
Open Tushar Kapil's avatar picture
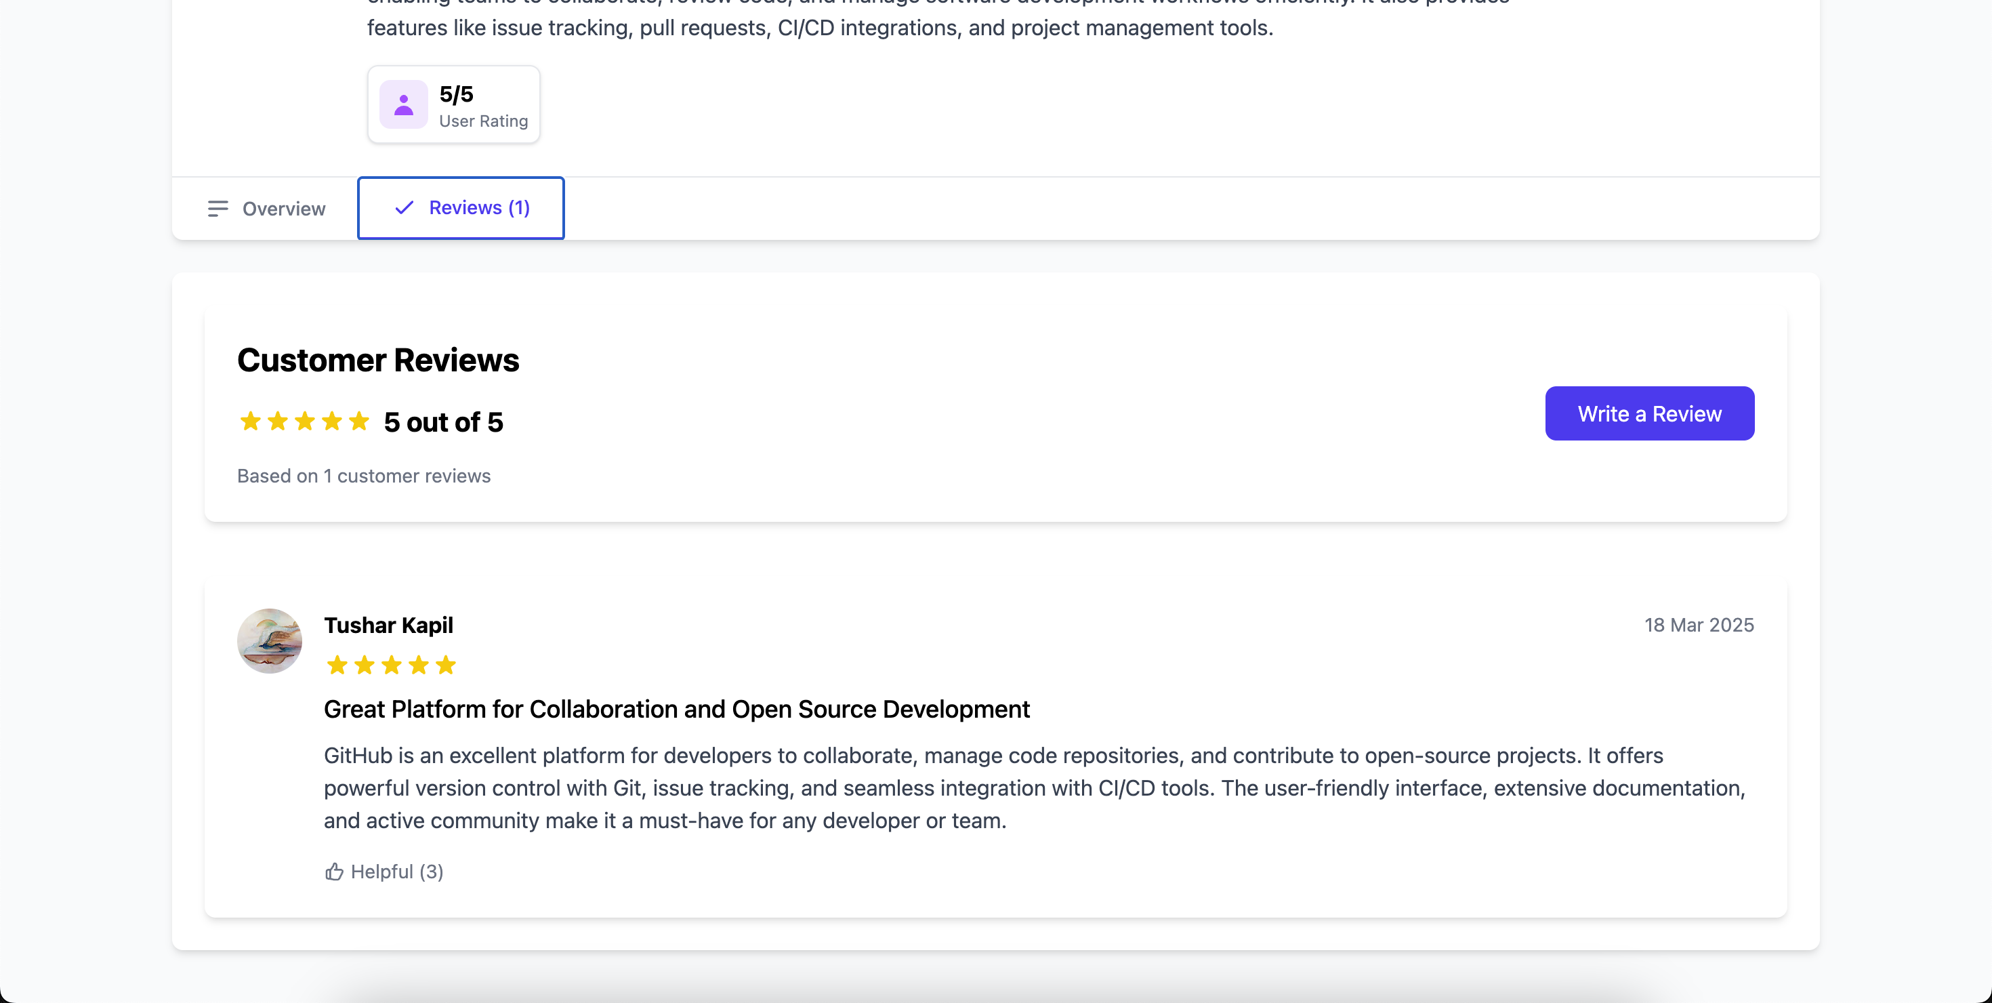269,641
